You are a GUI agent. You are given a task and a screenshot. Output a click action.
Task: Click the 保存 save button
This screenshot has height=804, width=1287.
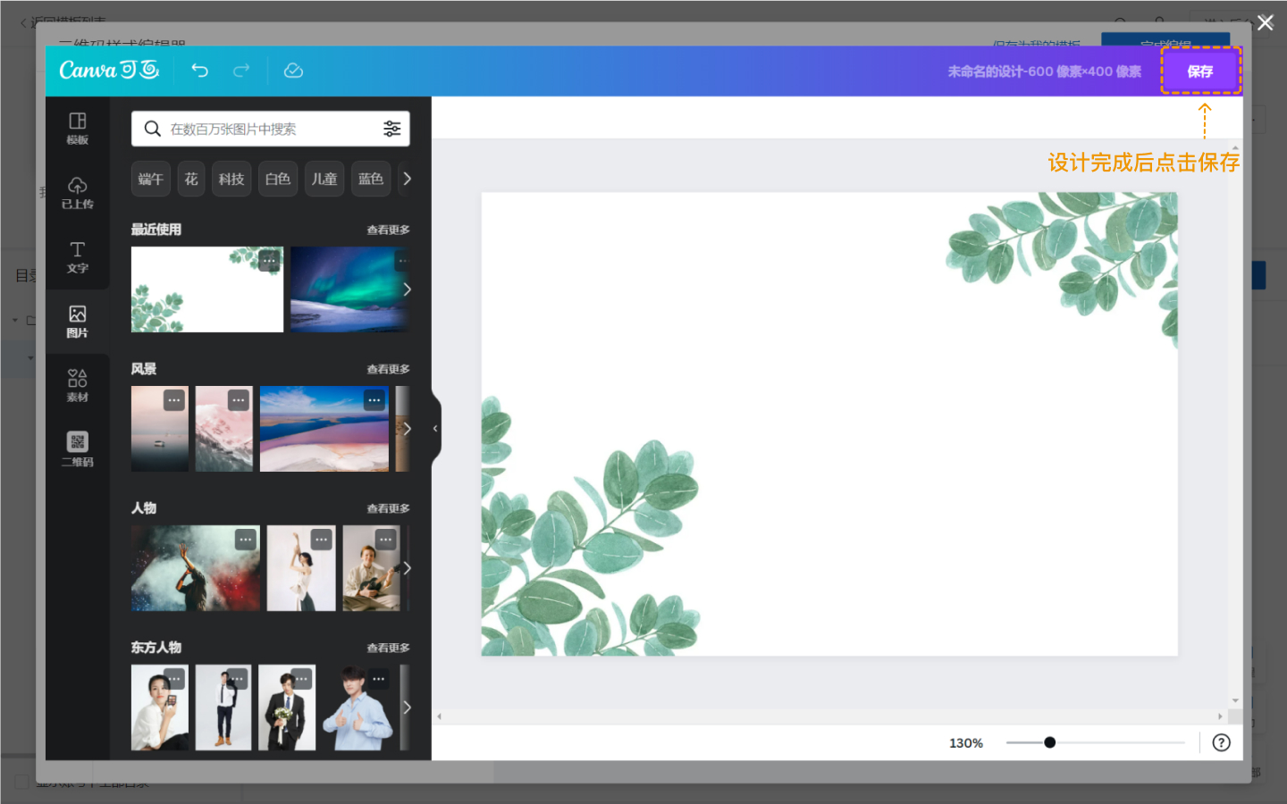click(1200, 71)
